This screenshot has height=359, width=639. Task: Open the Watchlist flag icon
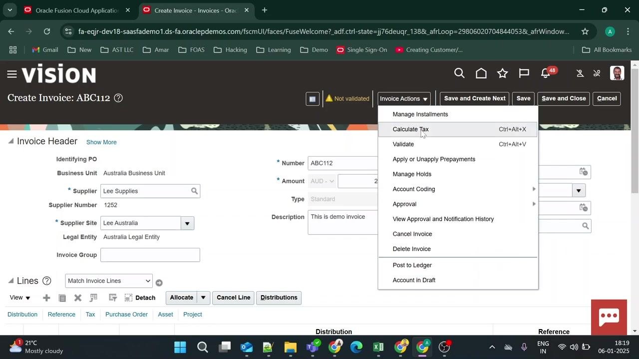(524, 74)
